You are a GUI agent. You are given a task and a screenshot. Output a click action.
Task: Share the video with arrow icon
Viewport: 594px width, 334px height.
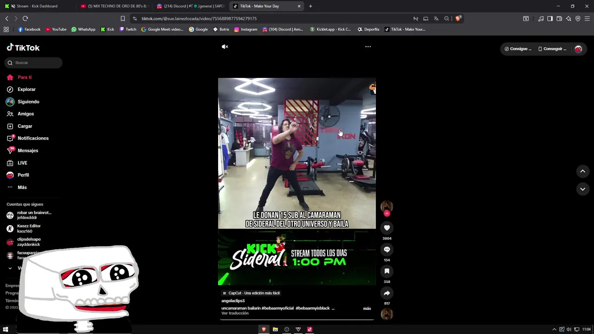click(387, 293)
